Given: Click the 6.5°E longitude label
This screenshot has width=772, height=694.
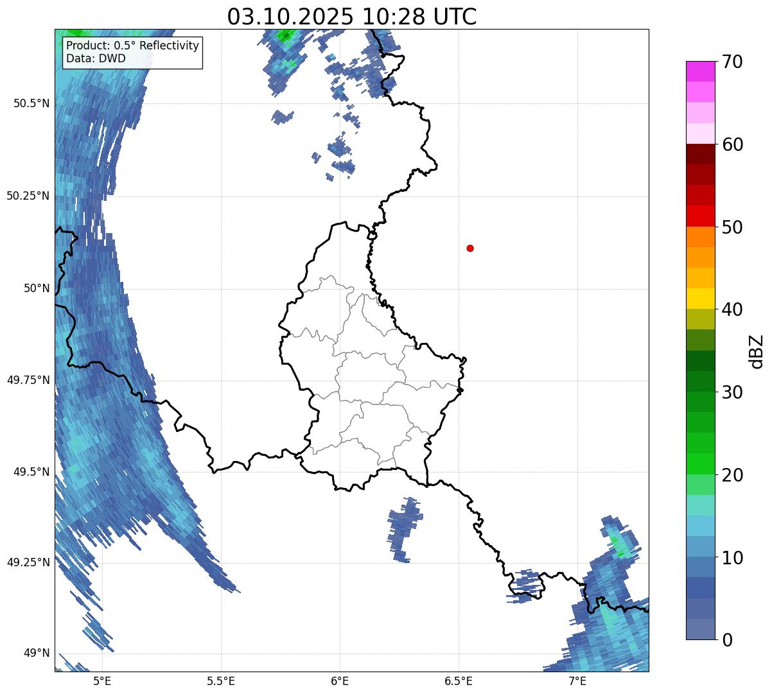Looking at the screenshot, I should [459, 681].
